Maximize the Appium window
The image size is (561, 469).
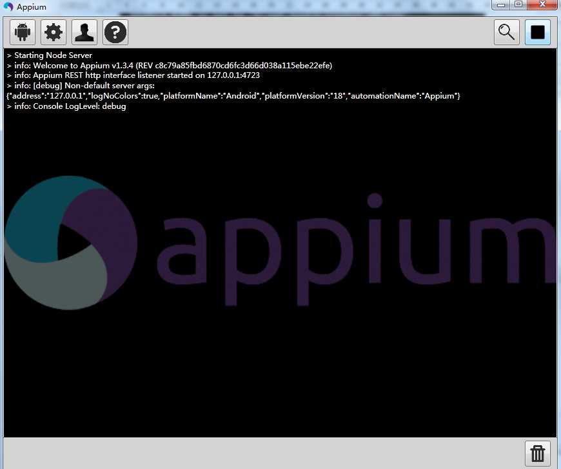point(518,5)
